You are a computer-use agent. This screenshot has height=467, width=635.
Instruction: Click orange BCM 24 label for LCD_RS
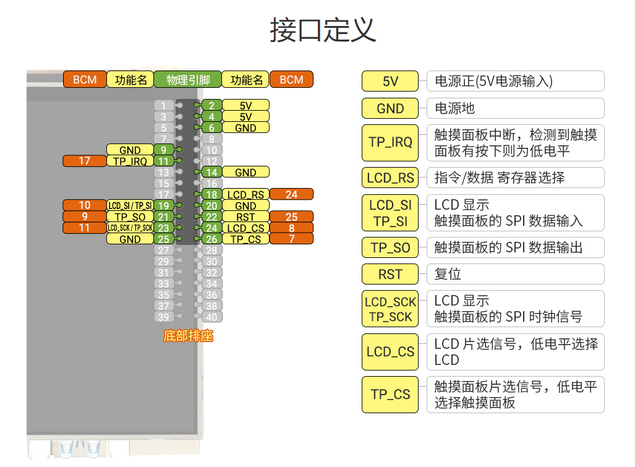coord(292,194)
